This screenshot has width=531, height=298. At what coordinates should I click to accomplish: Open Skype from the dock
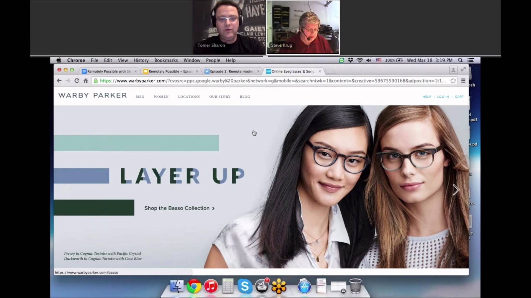tap(245, 286)
